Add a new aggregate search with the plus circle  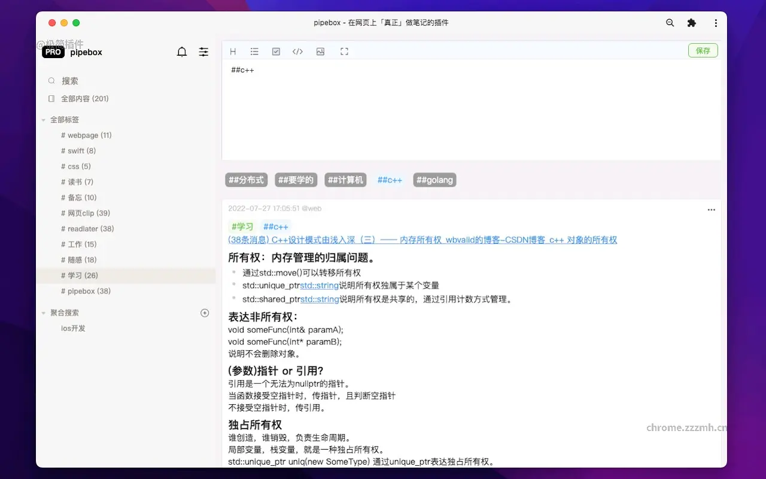pos(205,312)
